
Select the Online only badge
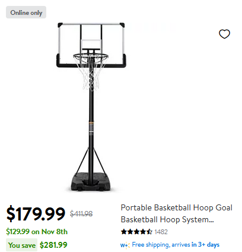26,12
